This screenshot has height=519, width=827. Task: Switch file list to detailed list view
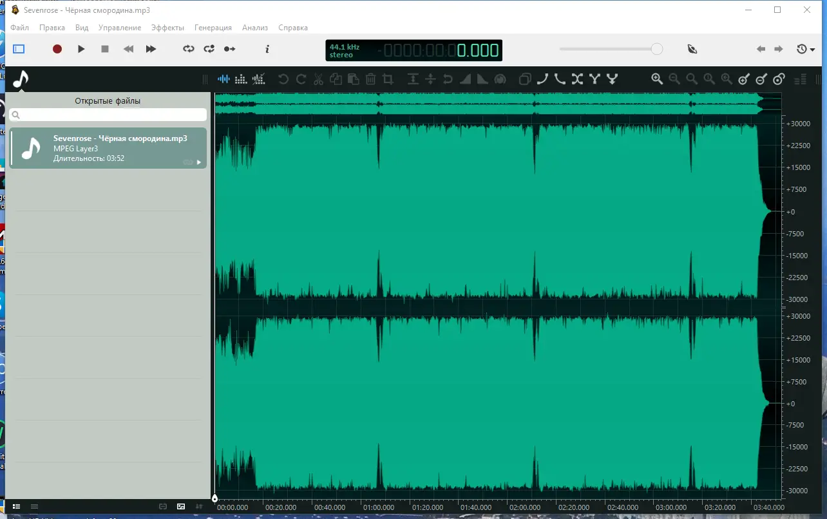17,506
